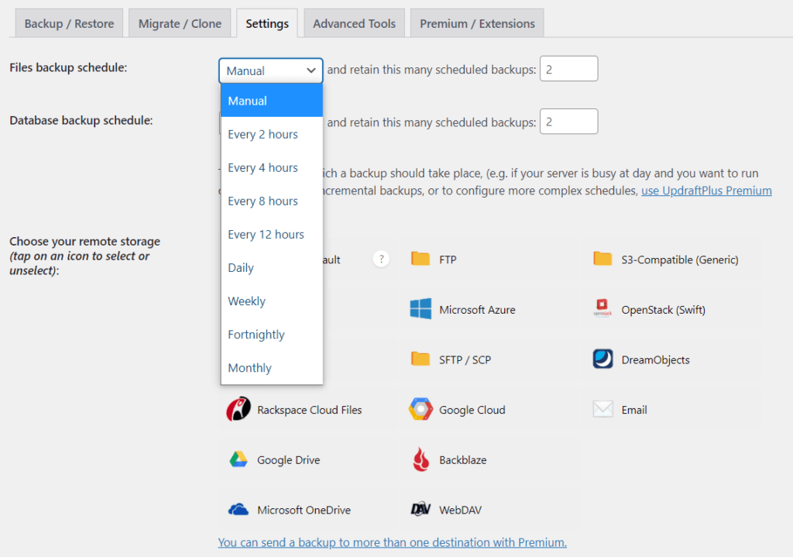Click the Rackspace Cloud Files label

click(x=310, y=410)
